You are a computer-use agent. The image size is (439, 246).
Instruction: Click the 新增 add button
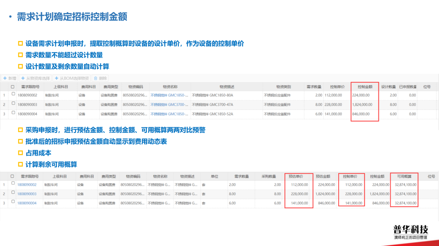pos(9,79)
